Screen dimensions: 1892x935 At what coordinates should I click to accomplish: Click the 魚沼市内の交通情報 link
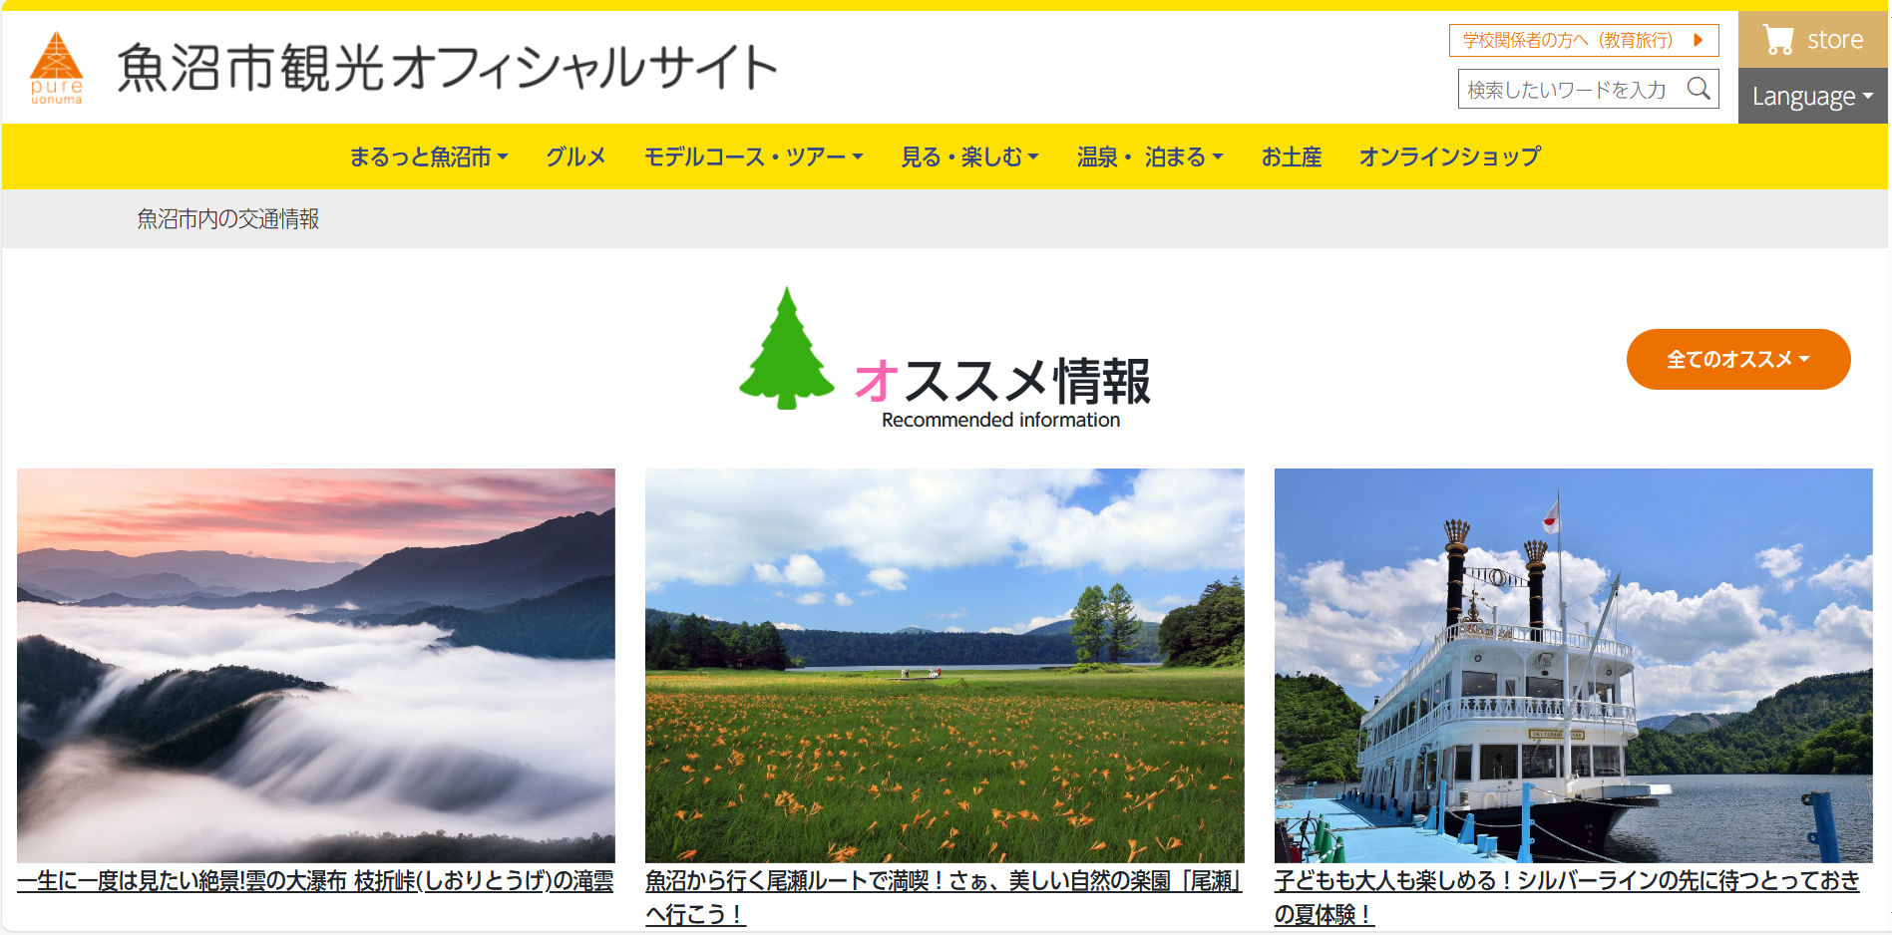pyautogui.click(x=227, y=219)
